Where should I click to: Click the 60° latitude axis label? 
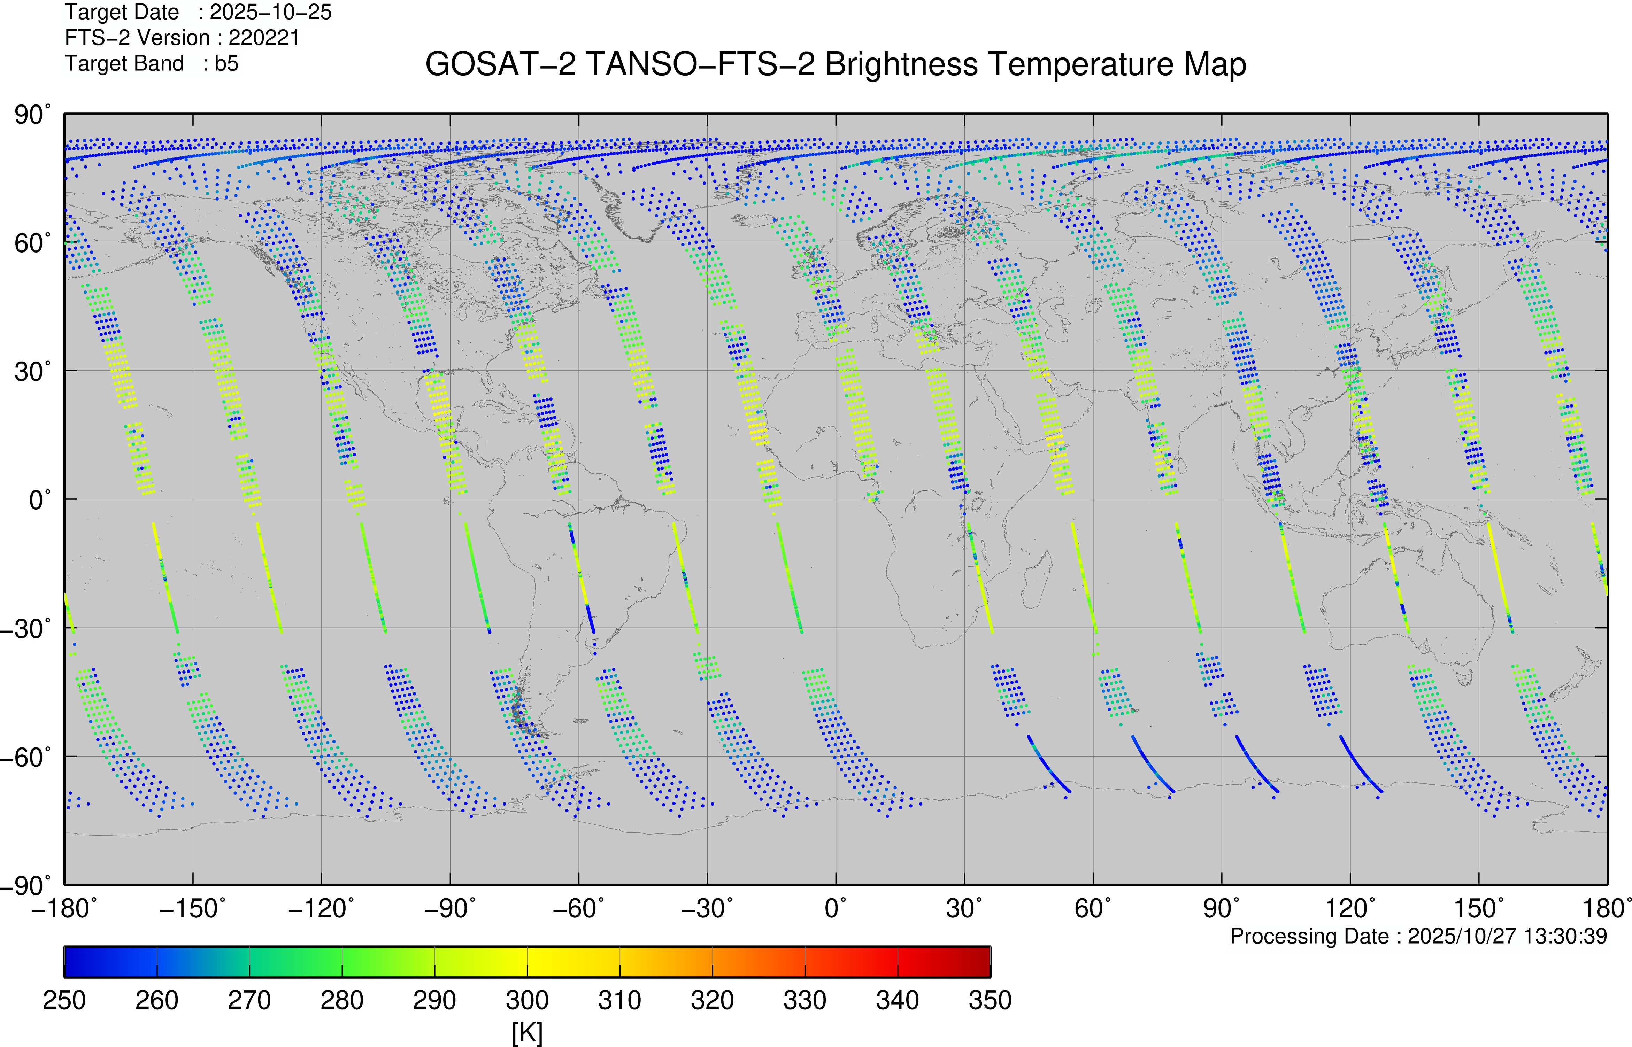31,243
